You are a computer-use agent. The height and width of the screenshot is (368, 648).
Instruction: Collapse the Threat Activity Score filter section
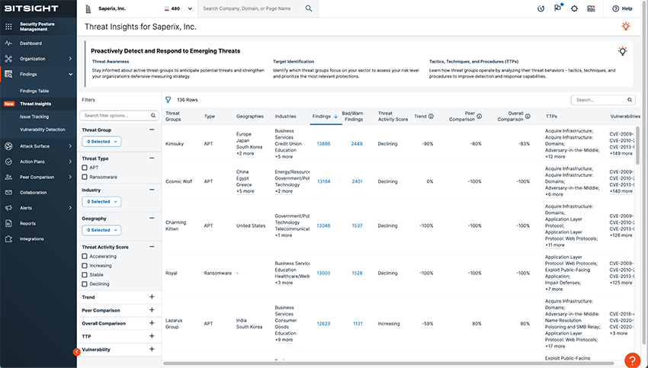[152, 247]
